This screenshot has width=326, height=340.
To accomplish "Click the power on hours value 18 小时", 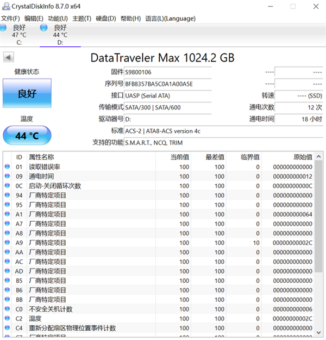I will pyautogui.click(x=299, y=119).
